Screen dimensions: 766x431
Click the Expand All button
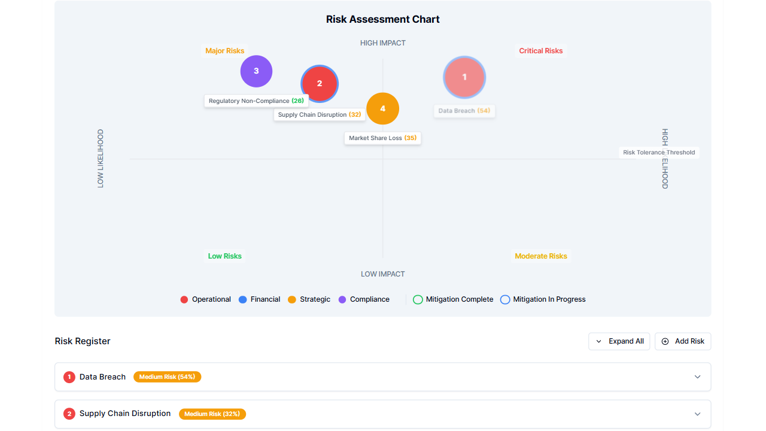pyautogui.click(x=619, y=341)
